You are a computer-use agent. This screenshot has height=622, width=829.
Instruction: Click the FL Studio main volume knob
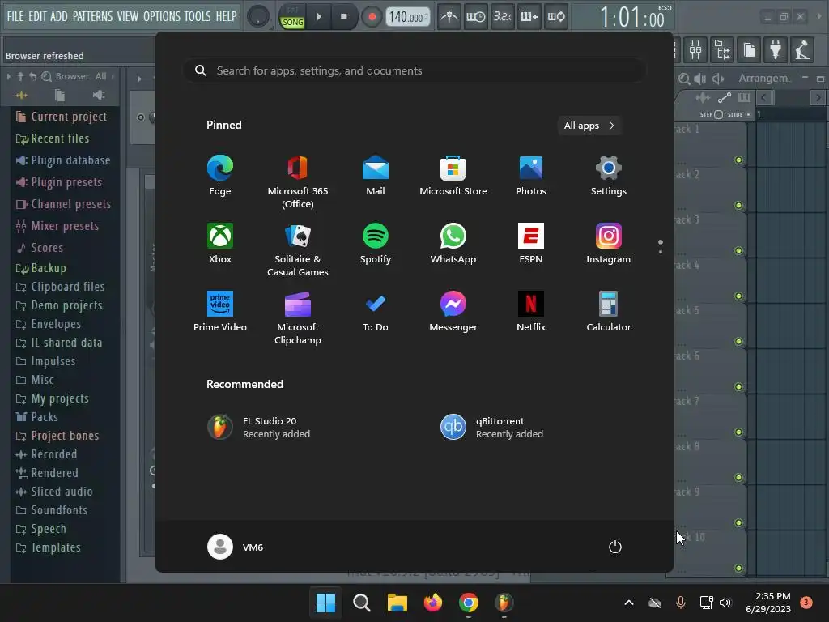[x=258, y=17]
